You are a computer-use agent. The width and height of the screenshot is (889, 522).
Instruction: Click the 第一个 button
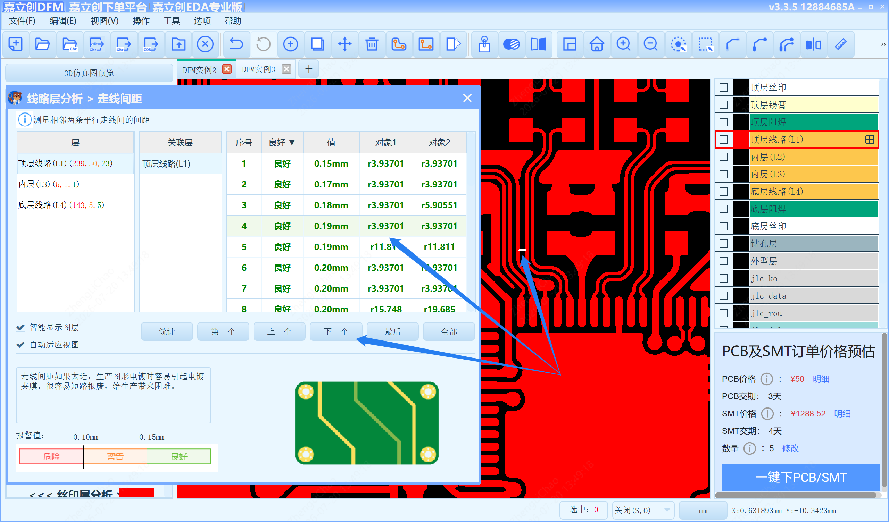coord(223,331)
